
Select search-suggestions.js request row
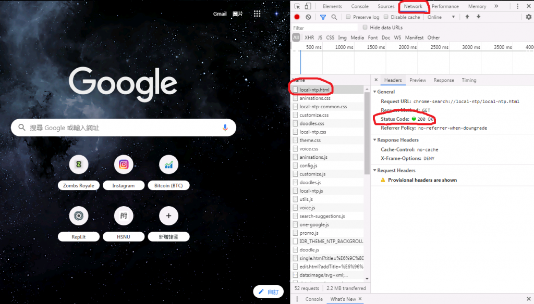click(x=327, y=216)
